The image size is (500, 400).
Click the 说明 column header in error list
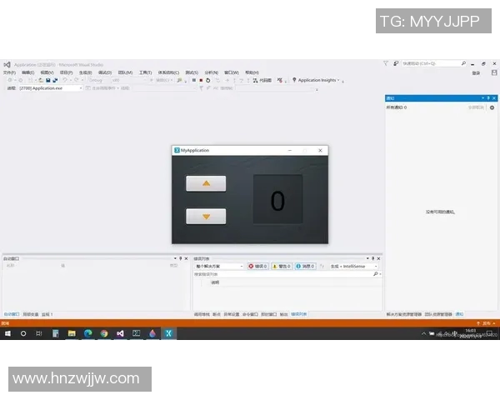pyautogui.click(x=215, y=282)
